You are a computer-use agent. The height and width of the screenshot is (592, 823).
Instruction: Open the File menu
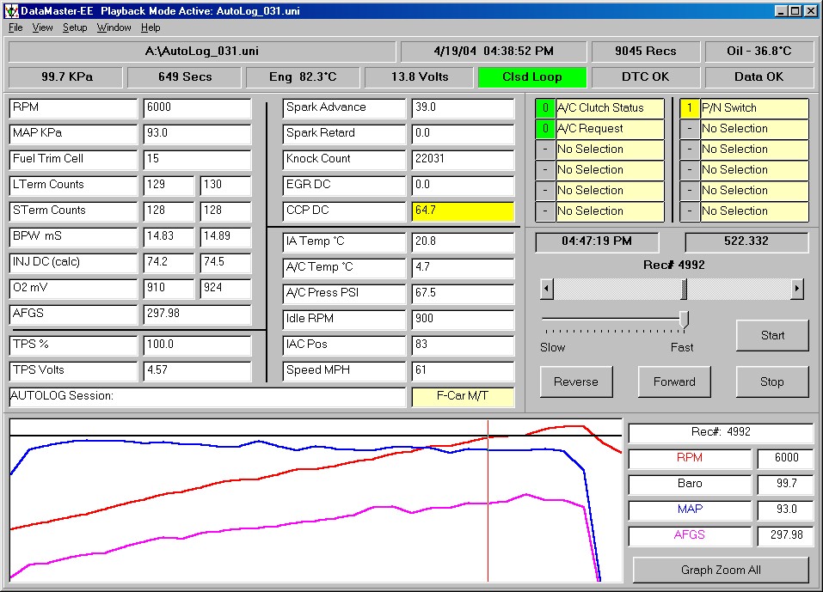(x=16, y=27)
